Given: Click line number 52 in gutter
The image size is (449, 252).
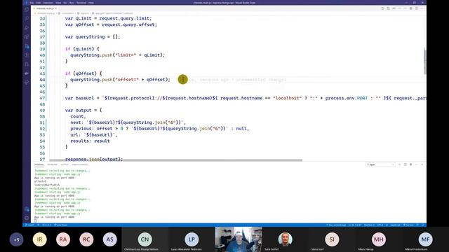Looking at the screenshot, I should (42, 129).
